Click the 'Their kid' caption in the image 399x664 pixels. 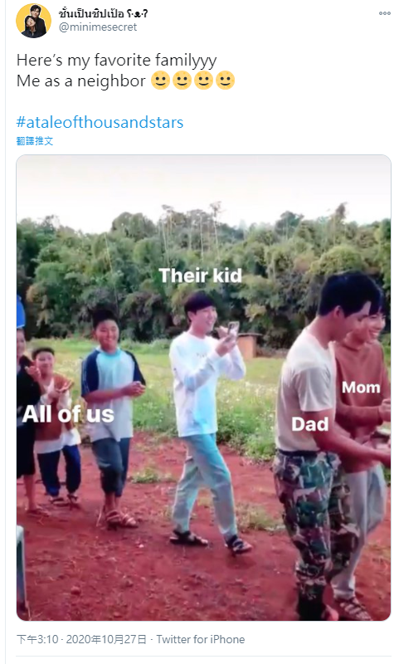point(201,276)
